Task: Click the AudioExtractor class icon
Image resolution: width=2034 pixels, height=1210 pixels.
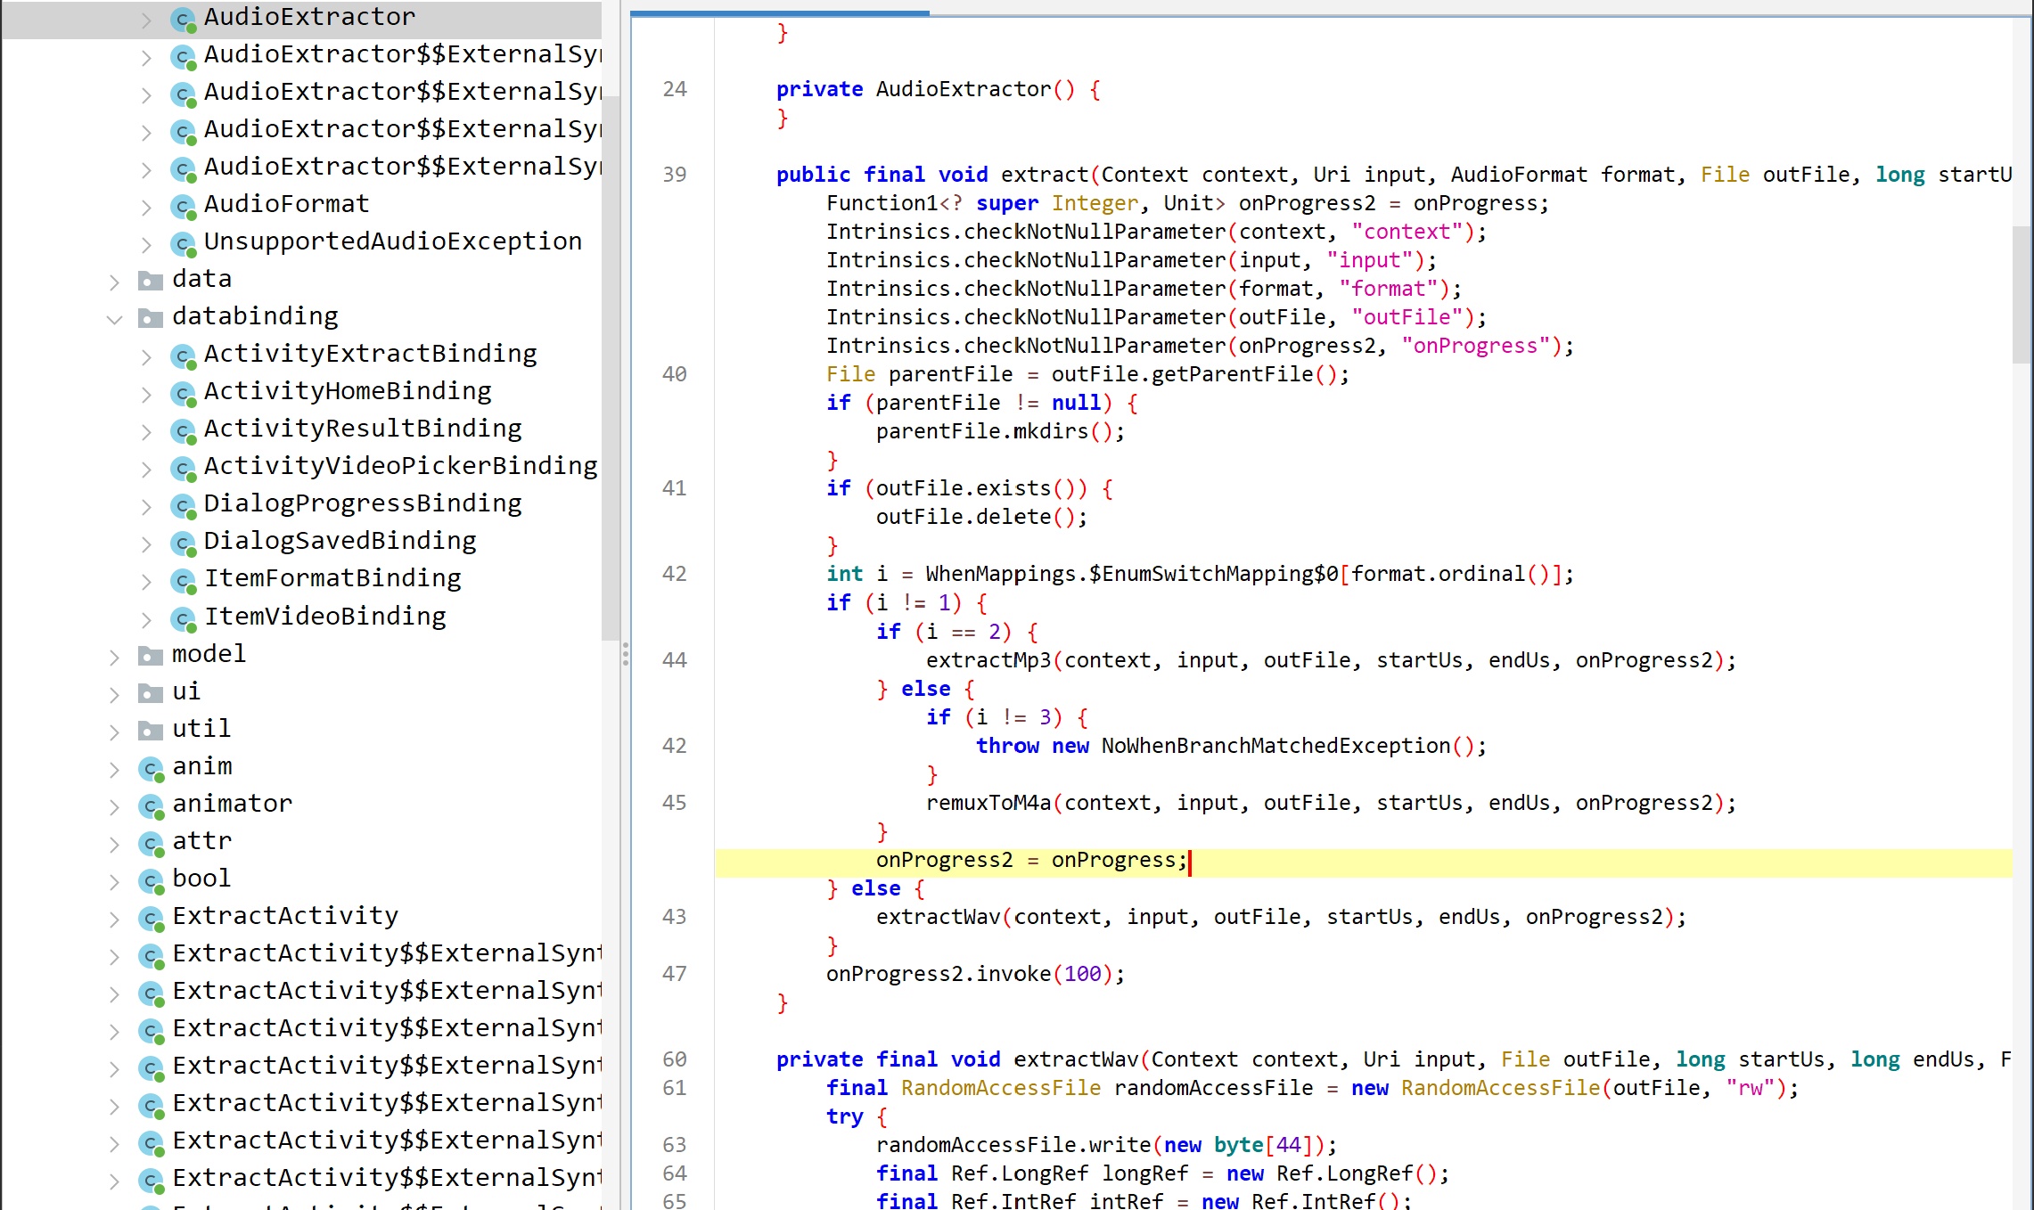Action: click(x=183, y=19)
